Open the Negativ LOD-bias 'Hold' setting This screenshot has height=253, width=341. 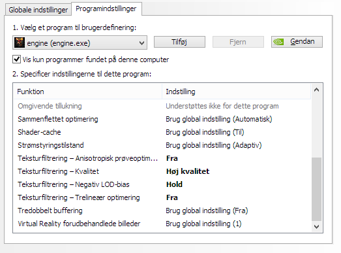tap(174, 184)
